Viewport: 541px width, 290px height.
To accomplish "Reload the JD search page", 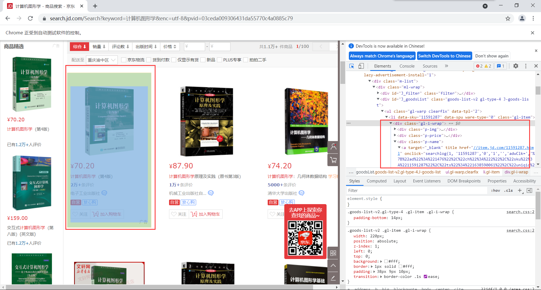I will pyautogui.click(x=30, y=18).
